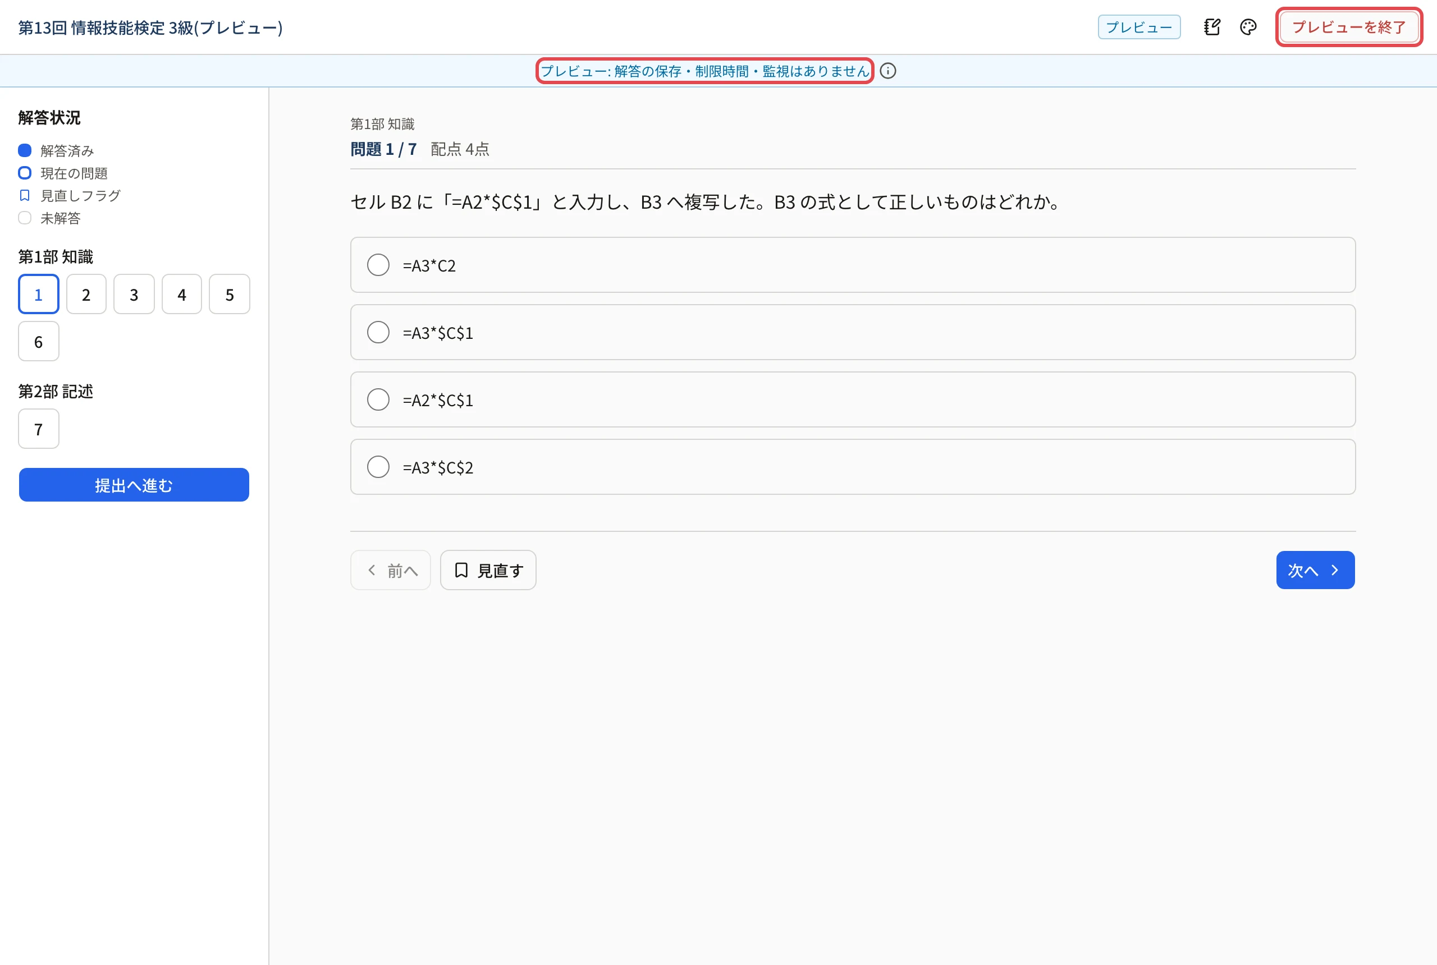The width and height of the screenshot is (1437, 965).
Task: Jump to question 6 in the sidebar
Action: click(x=39, y=341)
